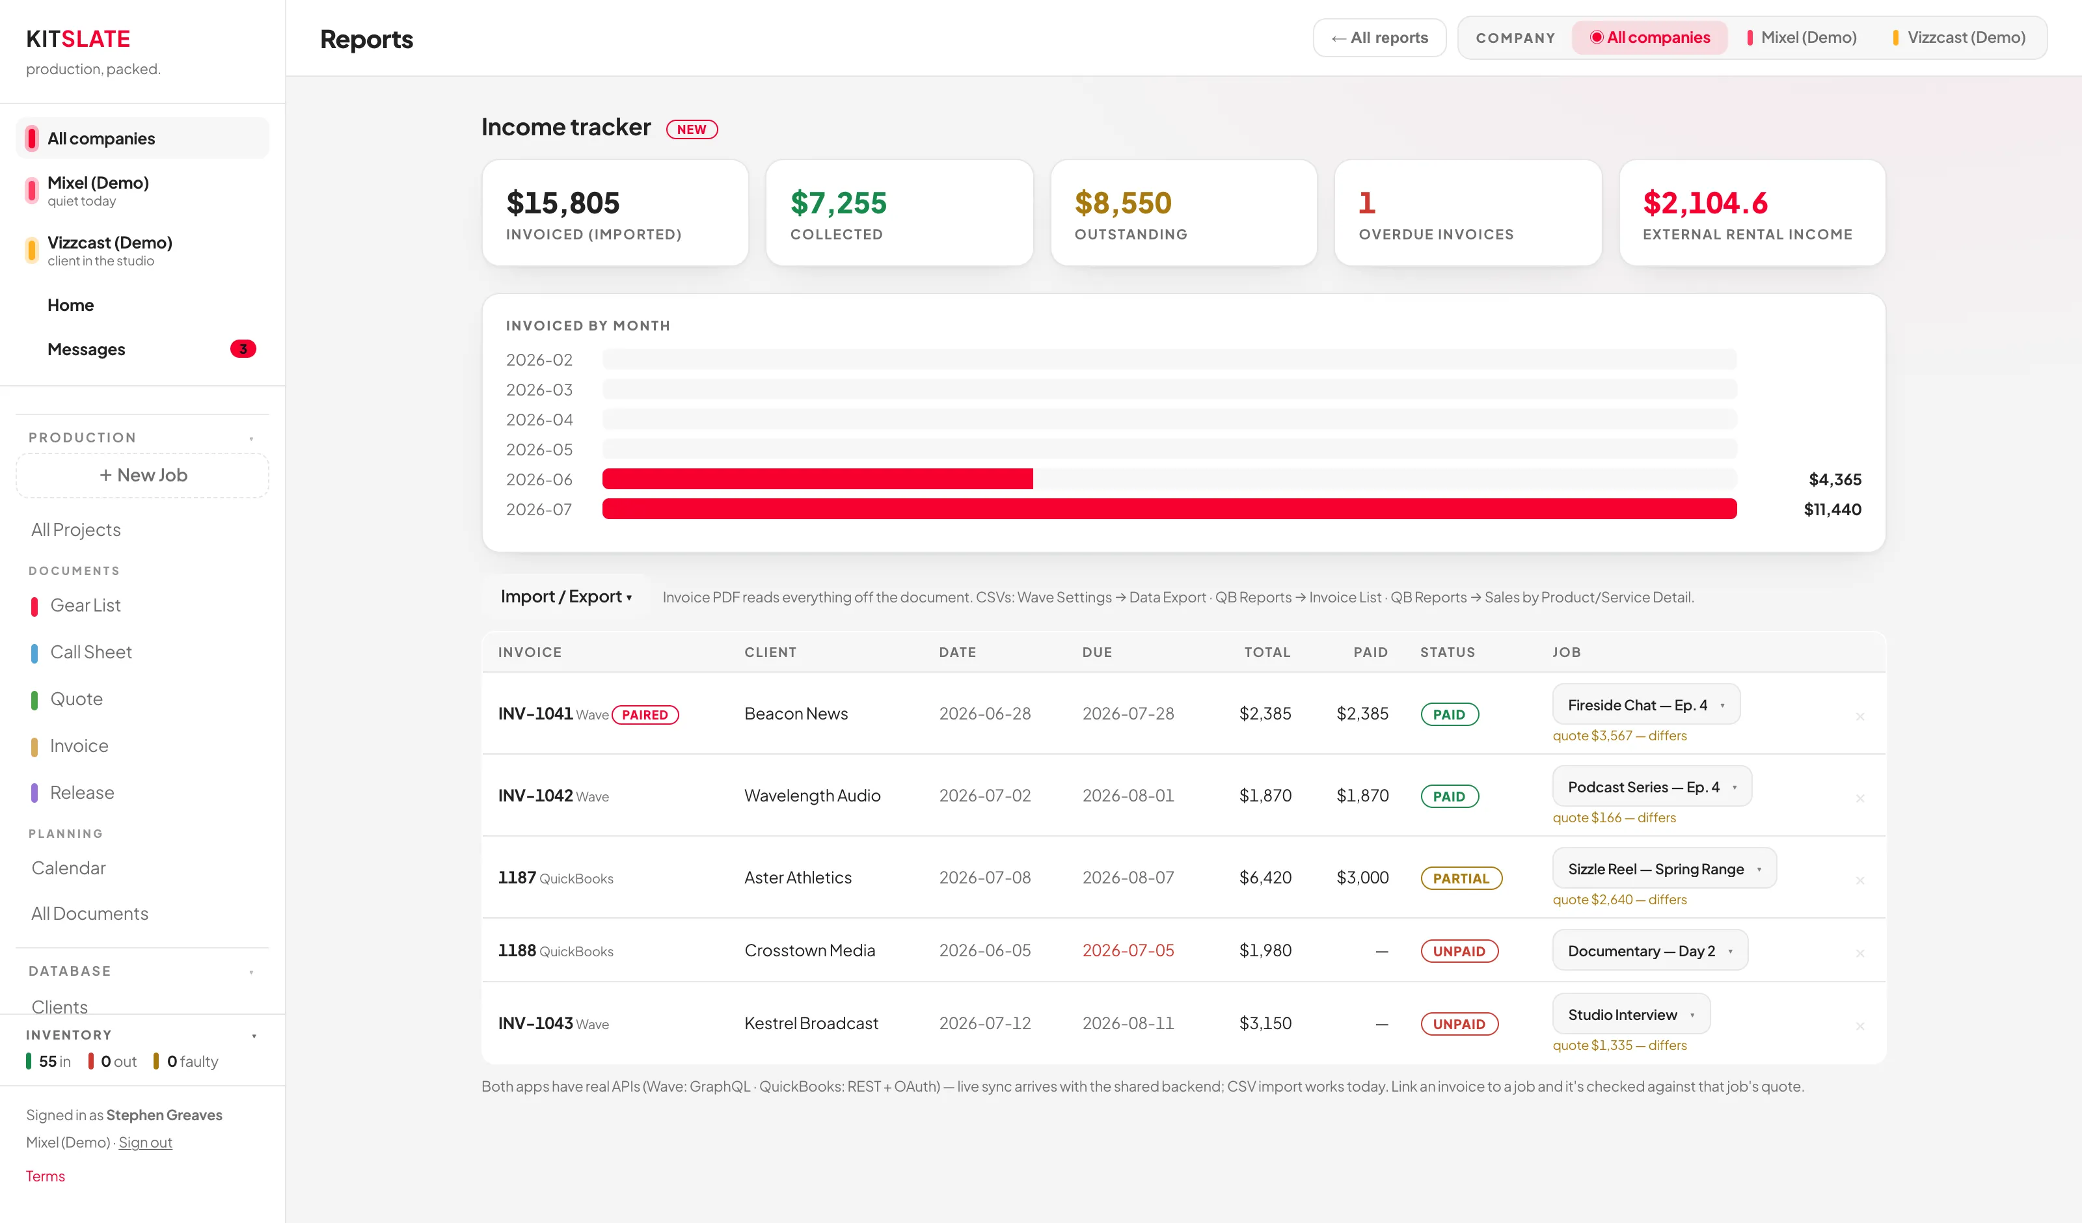Open the Studio Interview job dropdown

1631,1014
